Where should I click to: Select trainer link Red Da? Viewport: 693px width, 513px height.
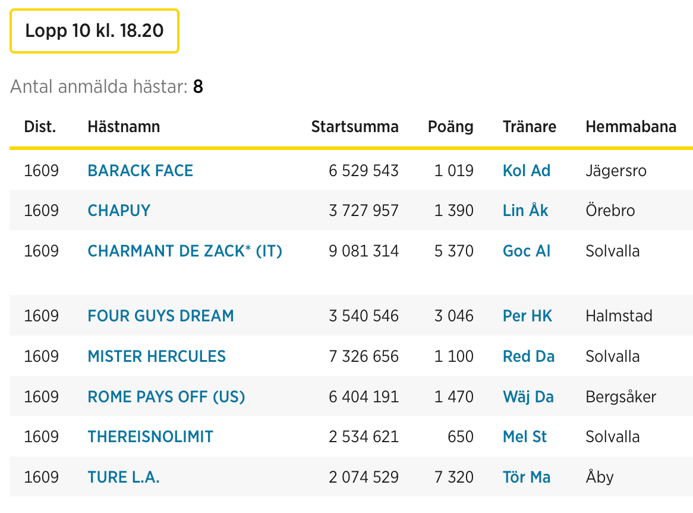[528, 356]
